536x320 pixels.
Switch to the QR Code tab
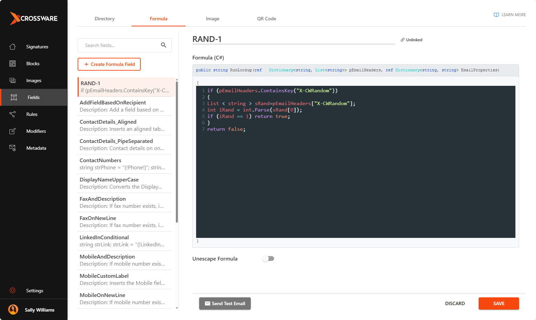click(266, 19)
